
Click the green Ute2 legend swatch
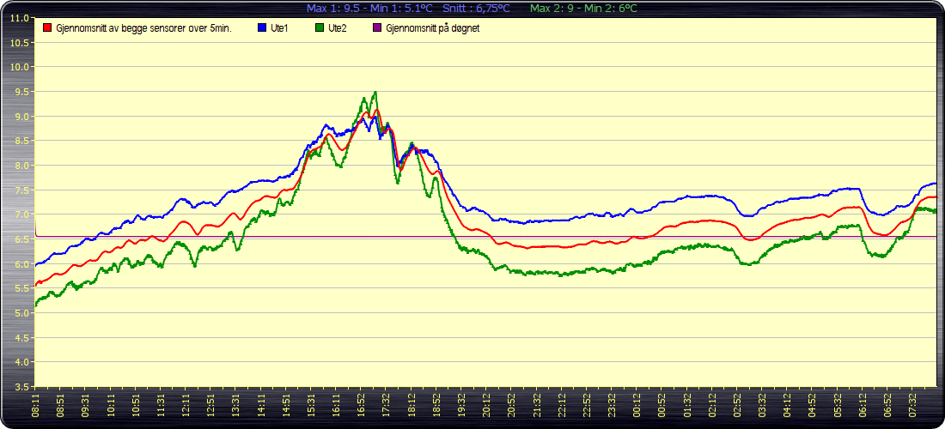tap(320, 27)
